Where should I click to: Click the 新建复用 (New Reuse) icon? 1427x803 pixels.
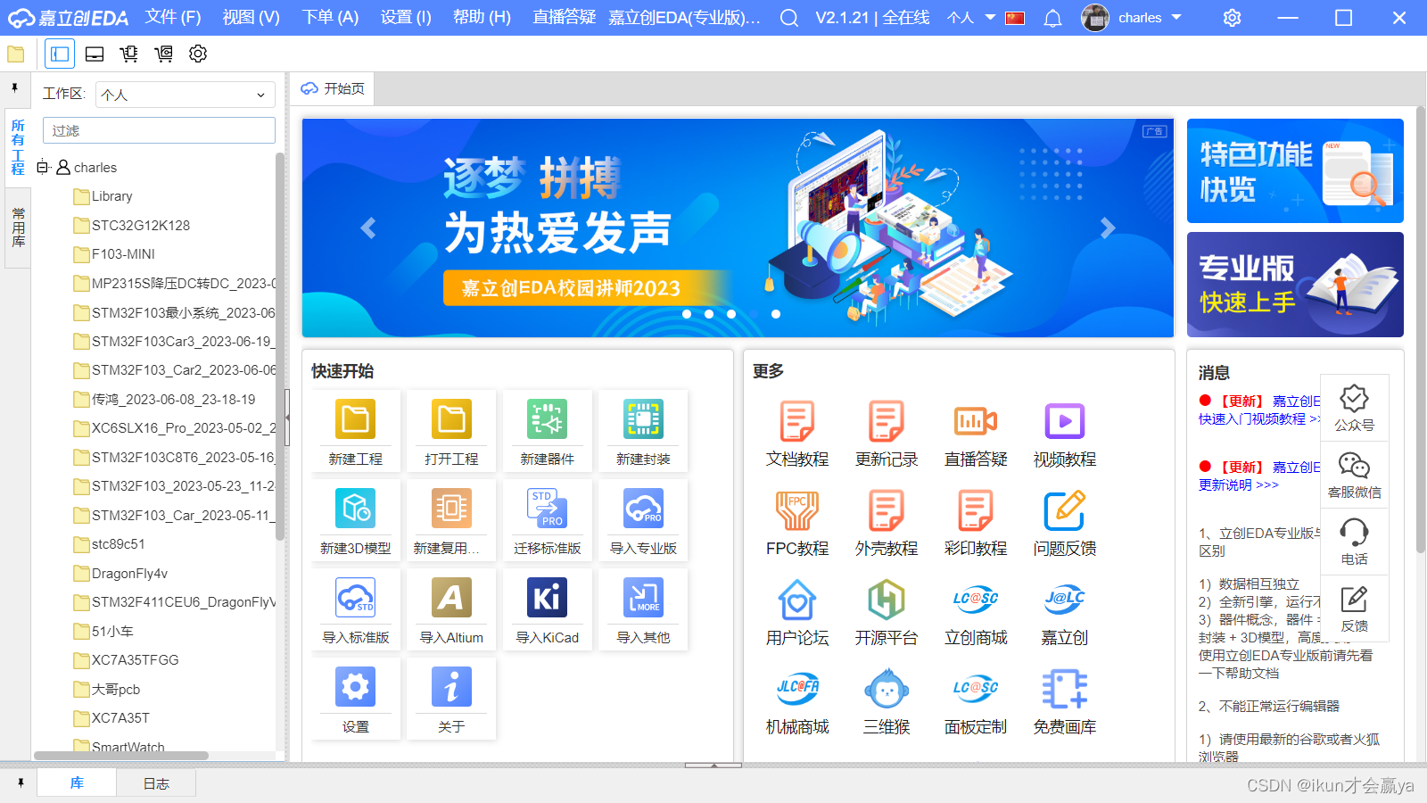click(x=451, y=509)
